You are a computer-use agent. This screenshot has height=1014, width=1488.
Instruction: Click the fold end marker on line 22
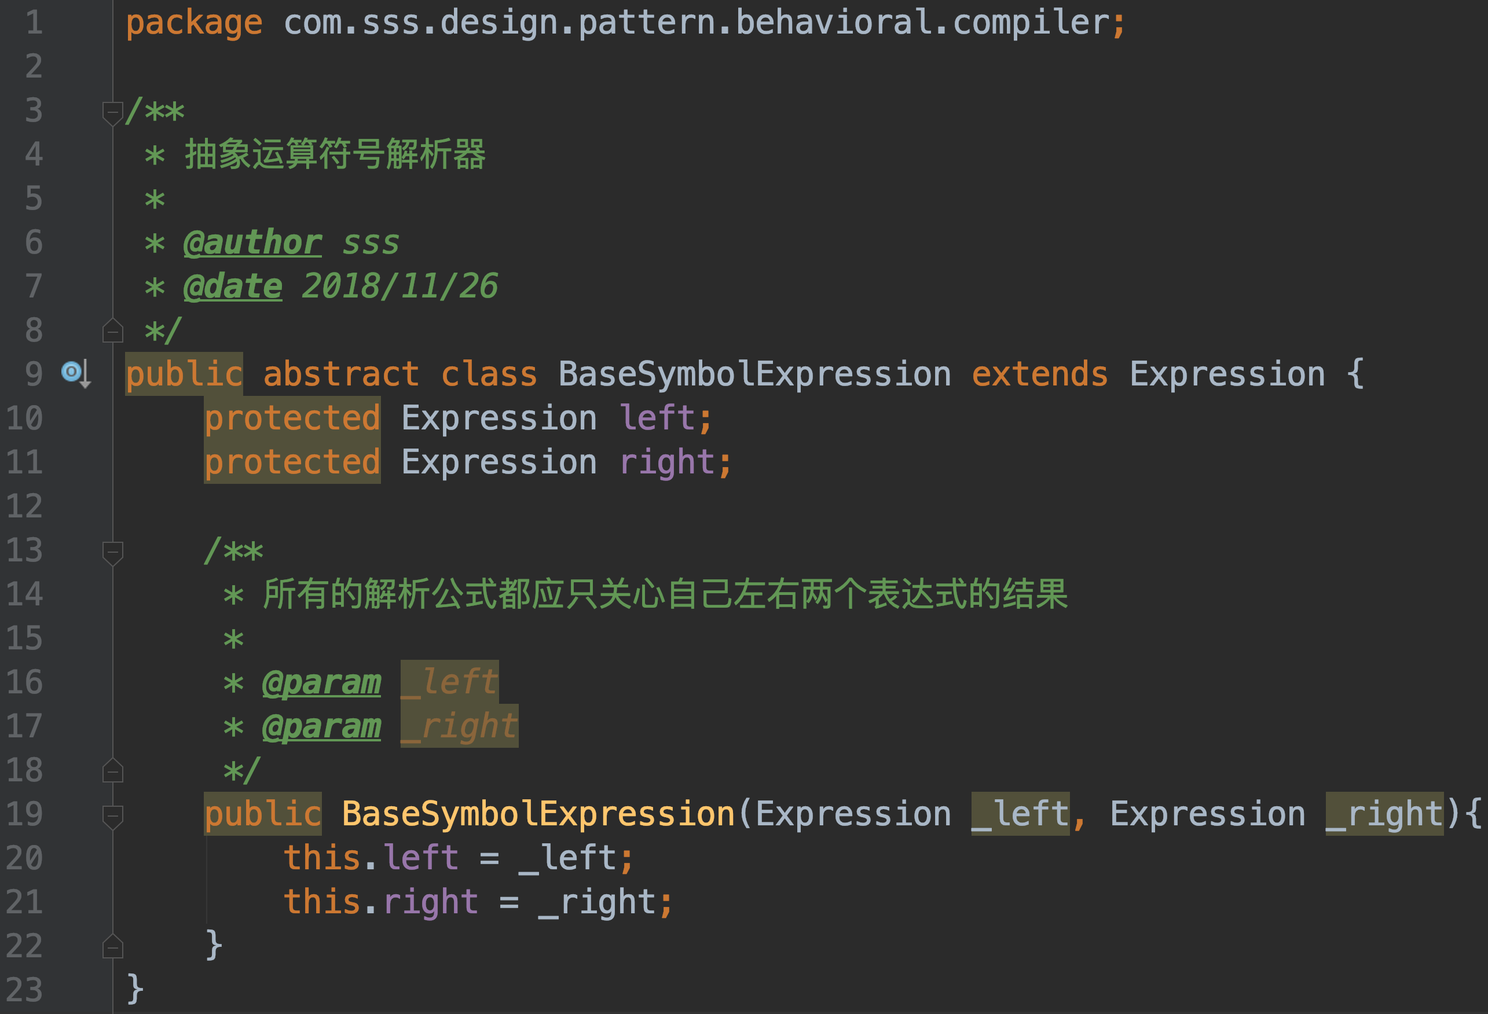(113, 946)
